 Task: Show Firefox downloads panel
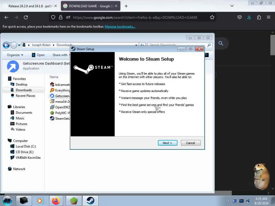(x=249, y=17)
